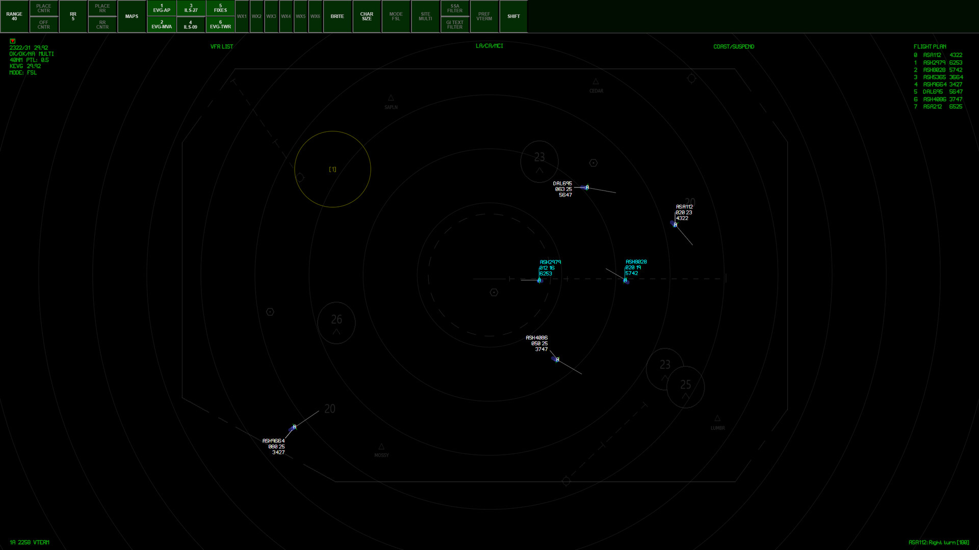
Task: Click the PLACE CNTR button
Action: click(43, 8)
